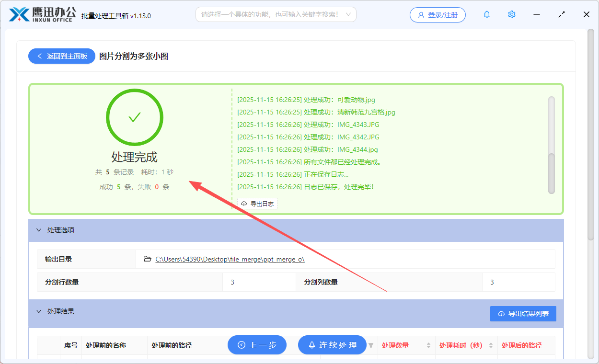Viewport: 599px width, 364px height.
Task: Collapse the 处理选项 section
Action: point(39,230)
